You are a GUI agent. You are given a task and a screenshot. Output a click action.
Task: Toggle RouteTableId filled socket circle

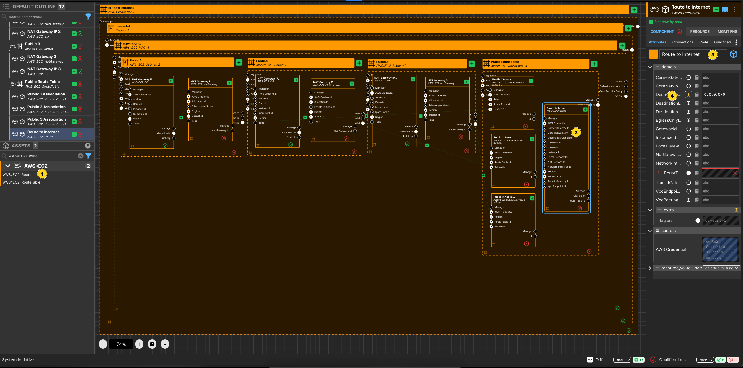click(689, 173)
